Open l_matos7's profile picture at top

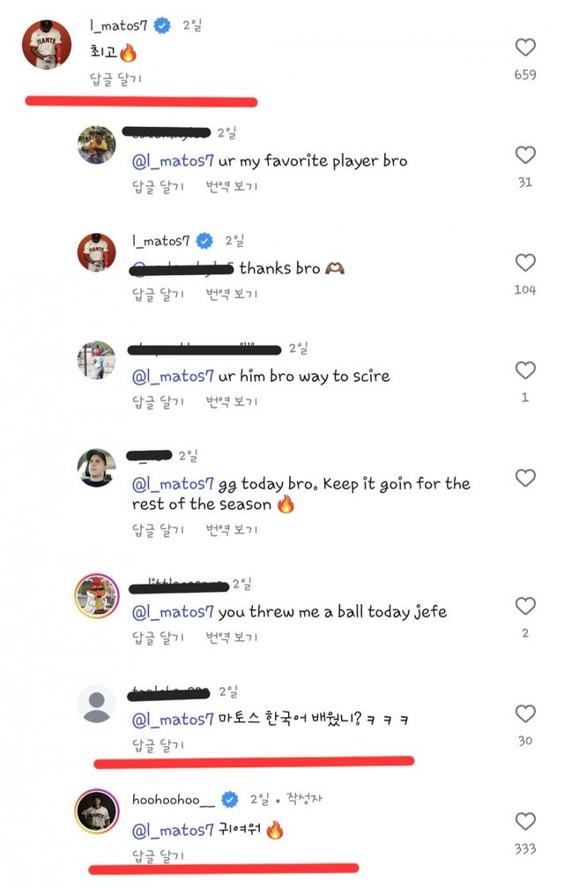[47, 44]
